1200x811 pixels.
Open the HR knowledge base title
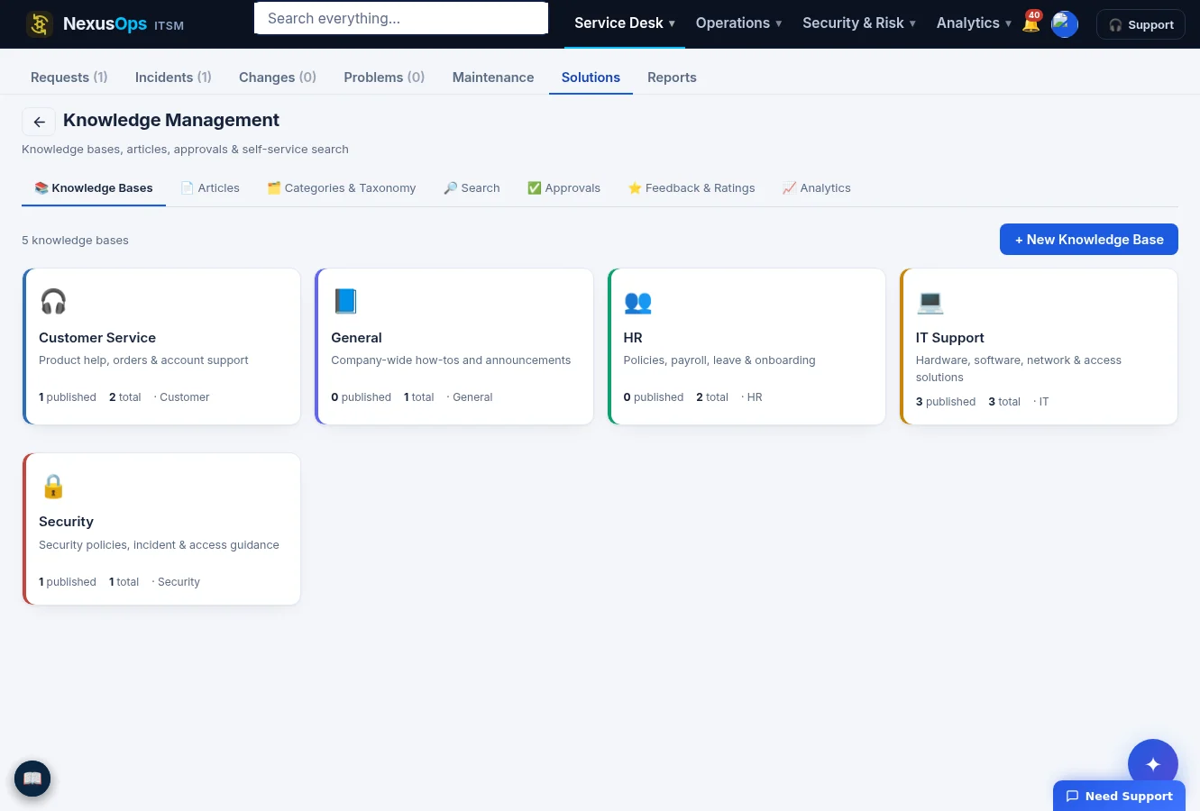pyautogui.click(x=633, y=338)
